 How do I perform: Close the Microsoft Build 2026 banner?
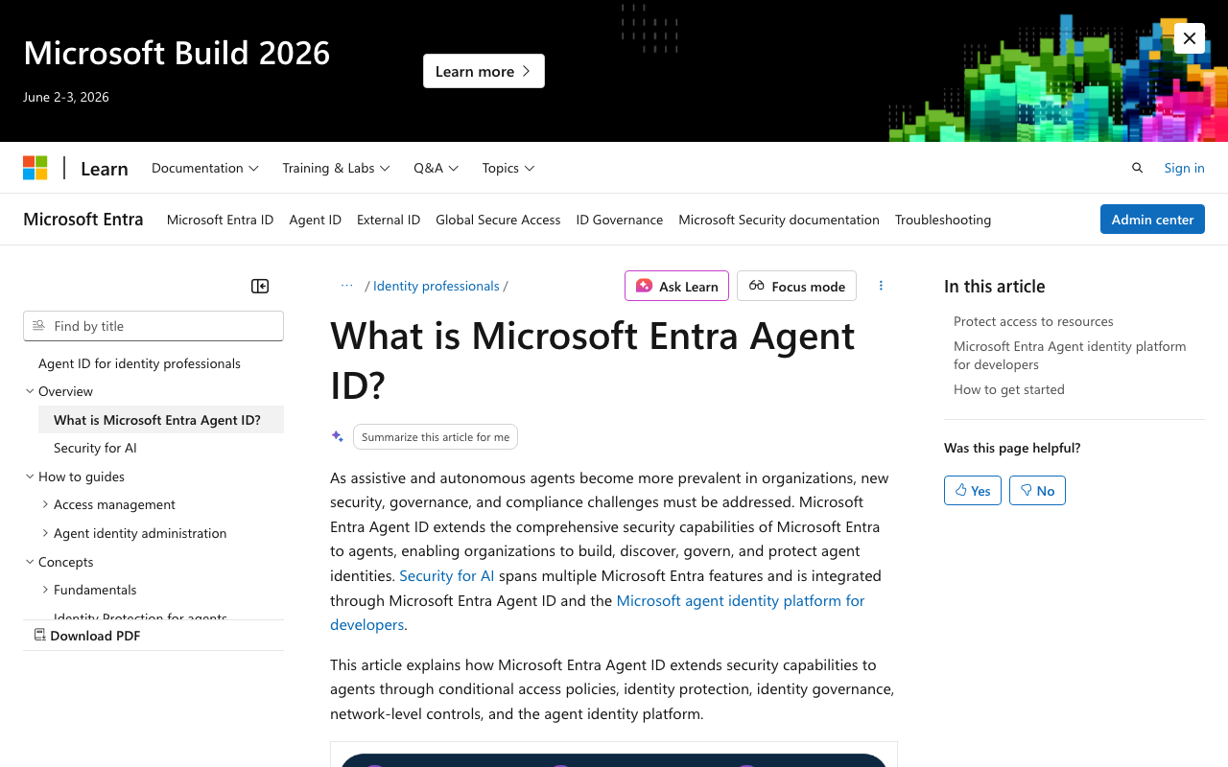[x=1190, y=38]
